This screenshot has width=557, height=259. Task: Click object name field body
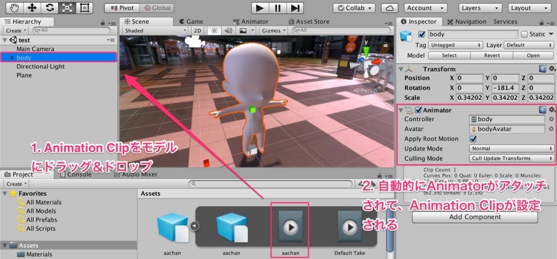point(473,34)
